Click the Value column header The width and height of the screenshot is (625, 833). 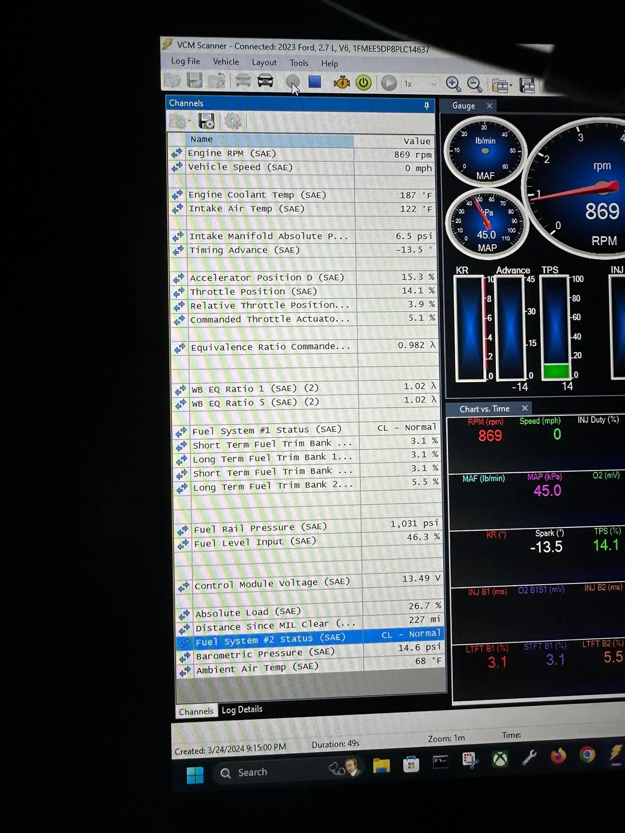pos(394,141)
